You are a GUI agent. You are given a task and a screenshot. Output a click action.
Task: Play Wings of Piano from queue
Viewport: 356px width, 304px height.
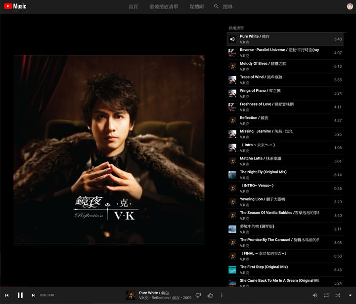(x=285, y=93)
